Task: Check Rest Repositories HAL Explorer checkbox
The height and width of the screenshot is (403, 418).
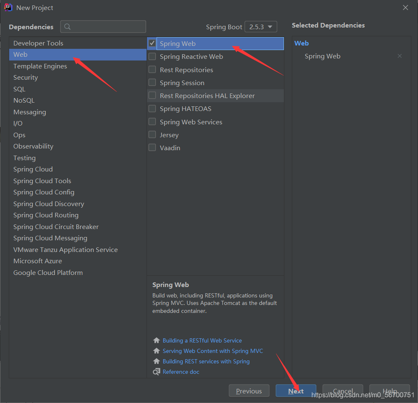Action: [152, 96]
